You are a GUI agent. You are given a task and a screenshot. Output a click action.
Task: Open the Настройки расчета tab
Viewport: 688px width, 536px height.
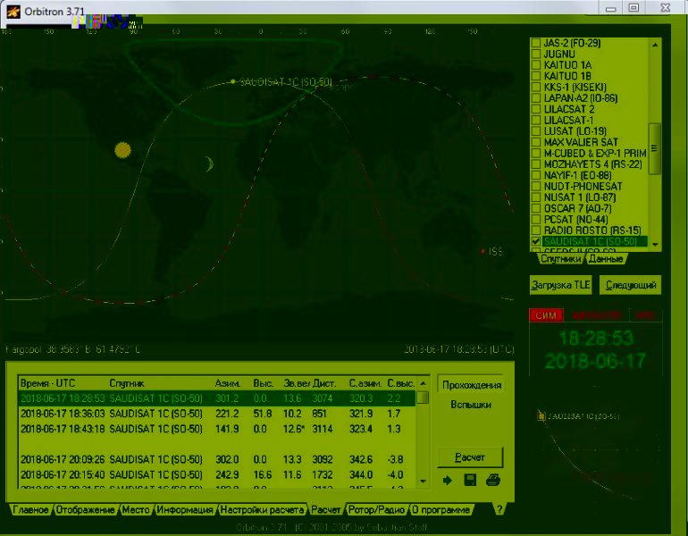coord(262,510)
